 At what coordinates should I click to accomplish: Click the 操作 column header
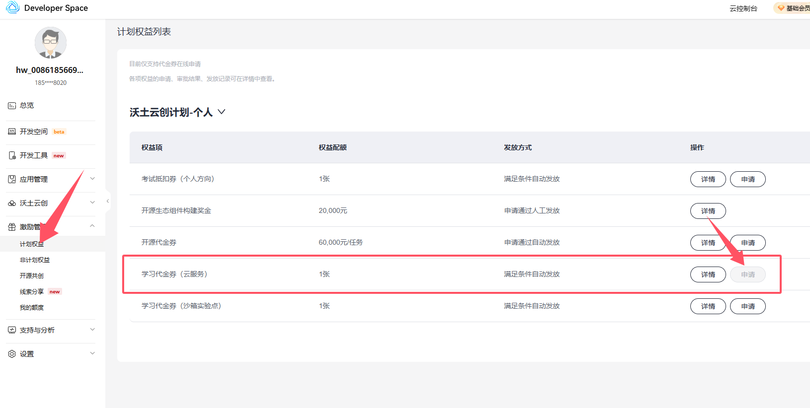coord(697,147)
